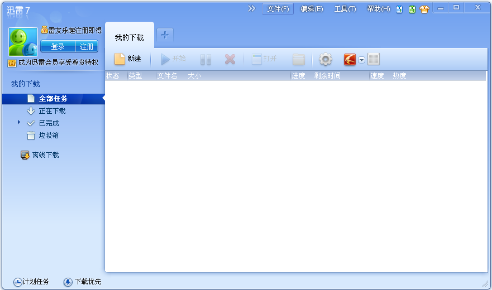Click the 注册 register button
The width and height of the screenshot is (492, 290).
[87, 46]
